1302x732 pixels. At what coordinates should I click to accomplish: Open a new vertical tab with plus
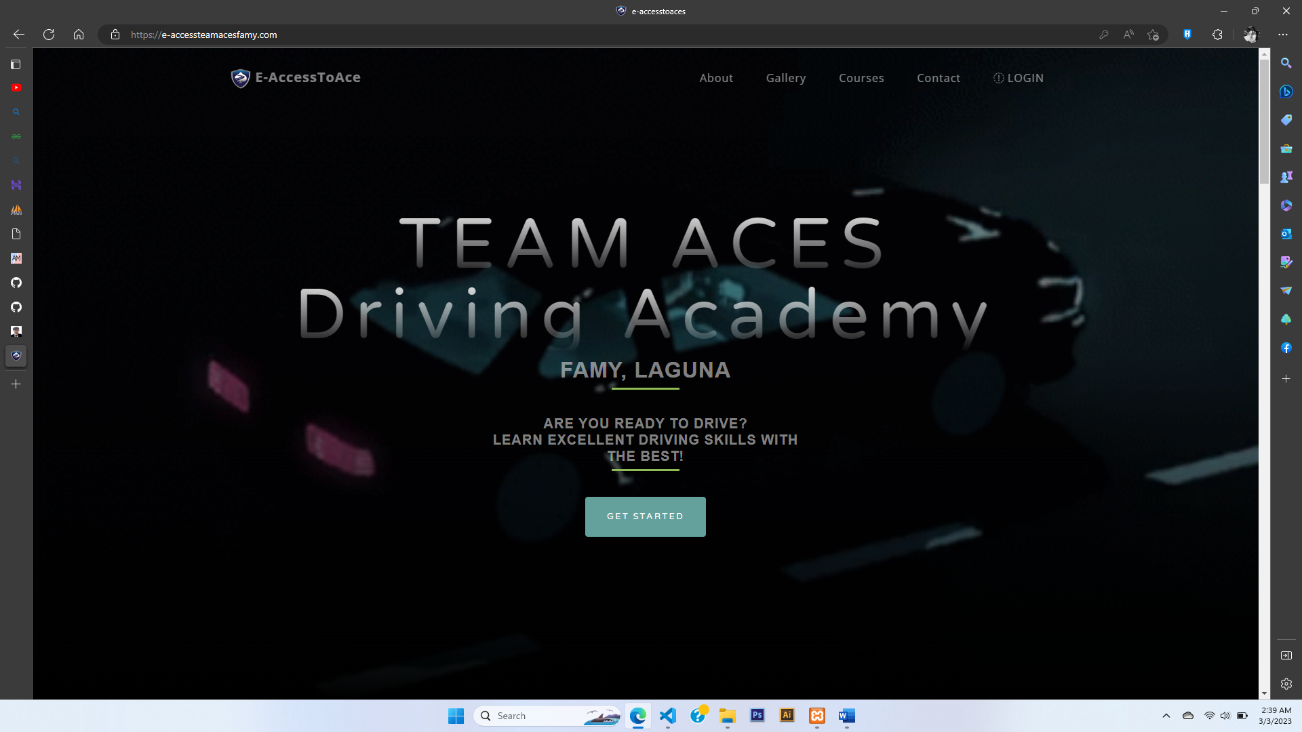[16, 384]
